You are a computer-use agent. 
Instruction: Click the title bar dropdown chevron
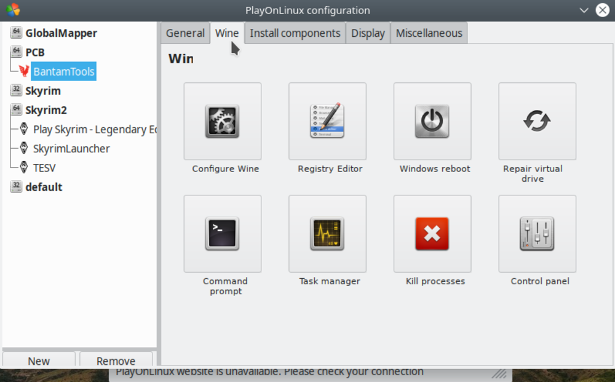pyautogui.click(x=584, y=10)
